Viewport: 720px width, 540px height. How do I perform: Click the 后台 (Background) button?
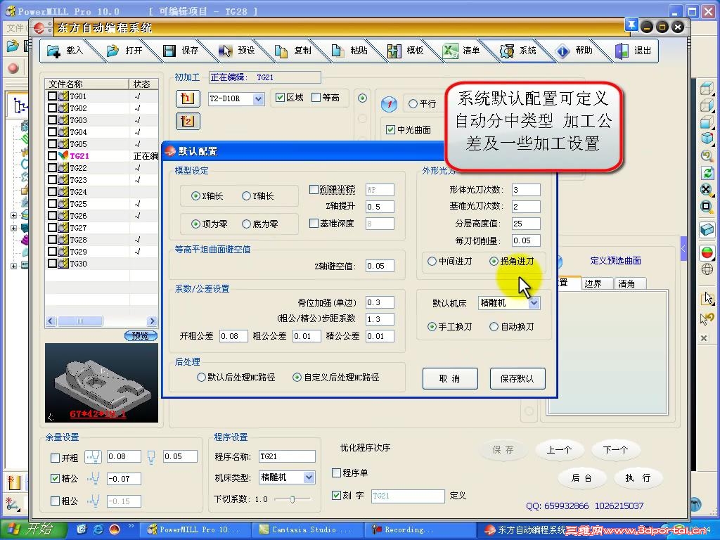(x=581, y=478)
